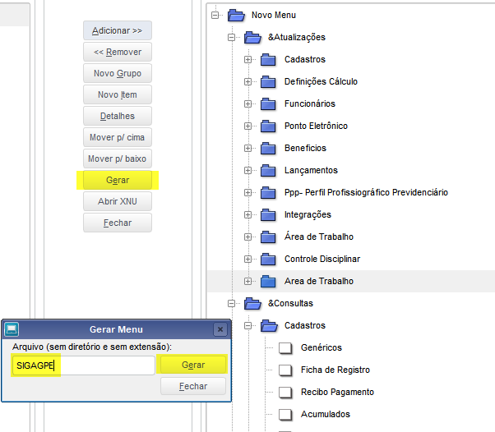Click the folder icon beside Benefícios
The width and height of the screenshot is (495, 432).
[x=268, y=148]
